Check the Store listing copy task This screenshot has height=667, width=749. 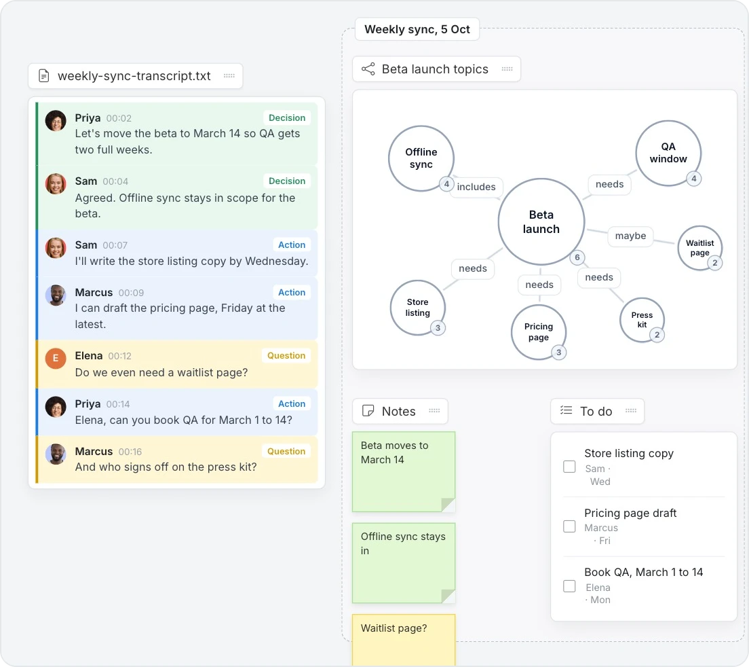click(569, 467)
